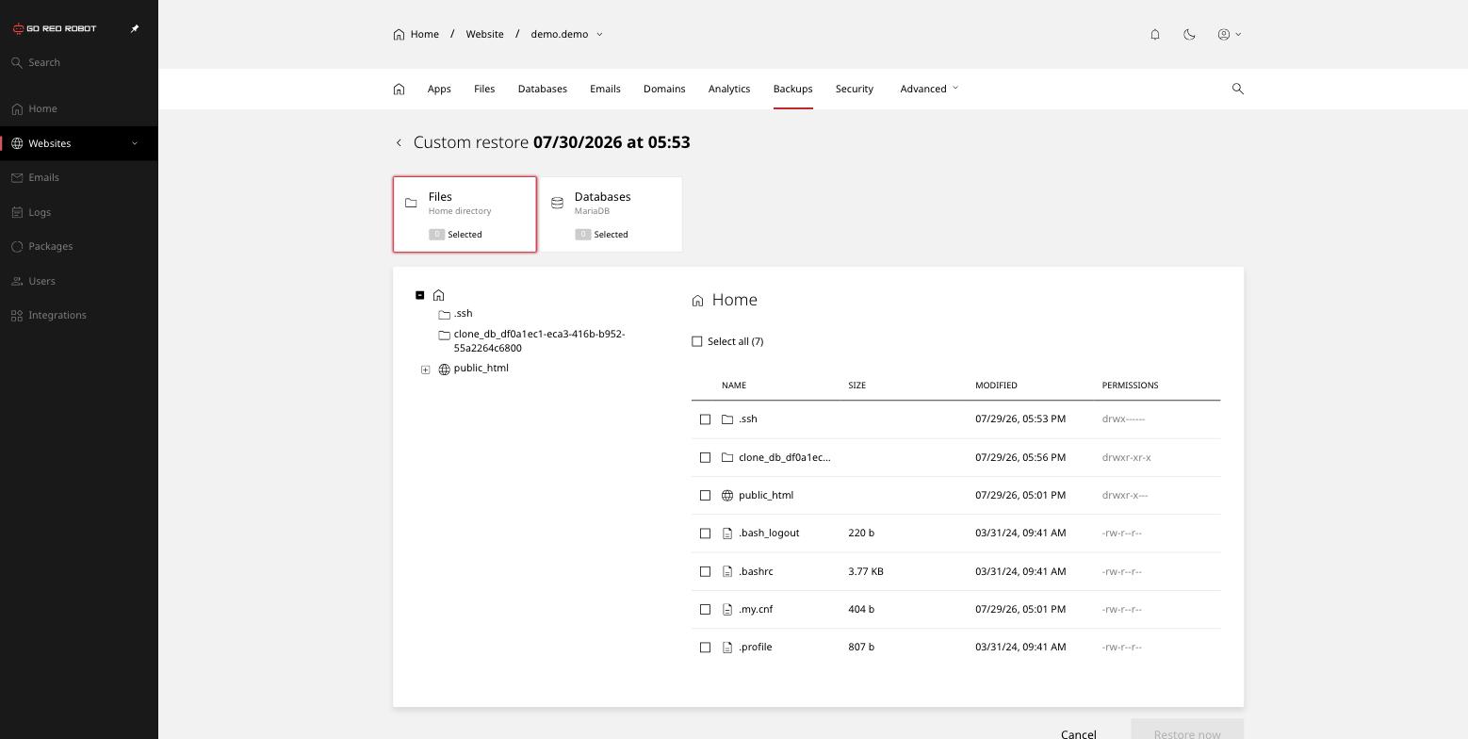Open the user account menu
Screen dimensions: 1468x739
click(x=1230, y=34)
